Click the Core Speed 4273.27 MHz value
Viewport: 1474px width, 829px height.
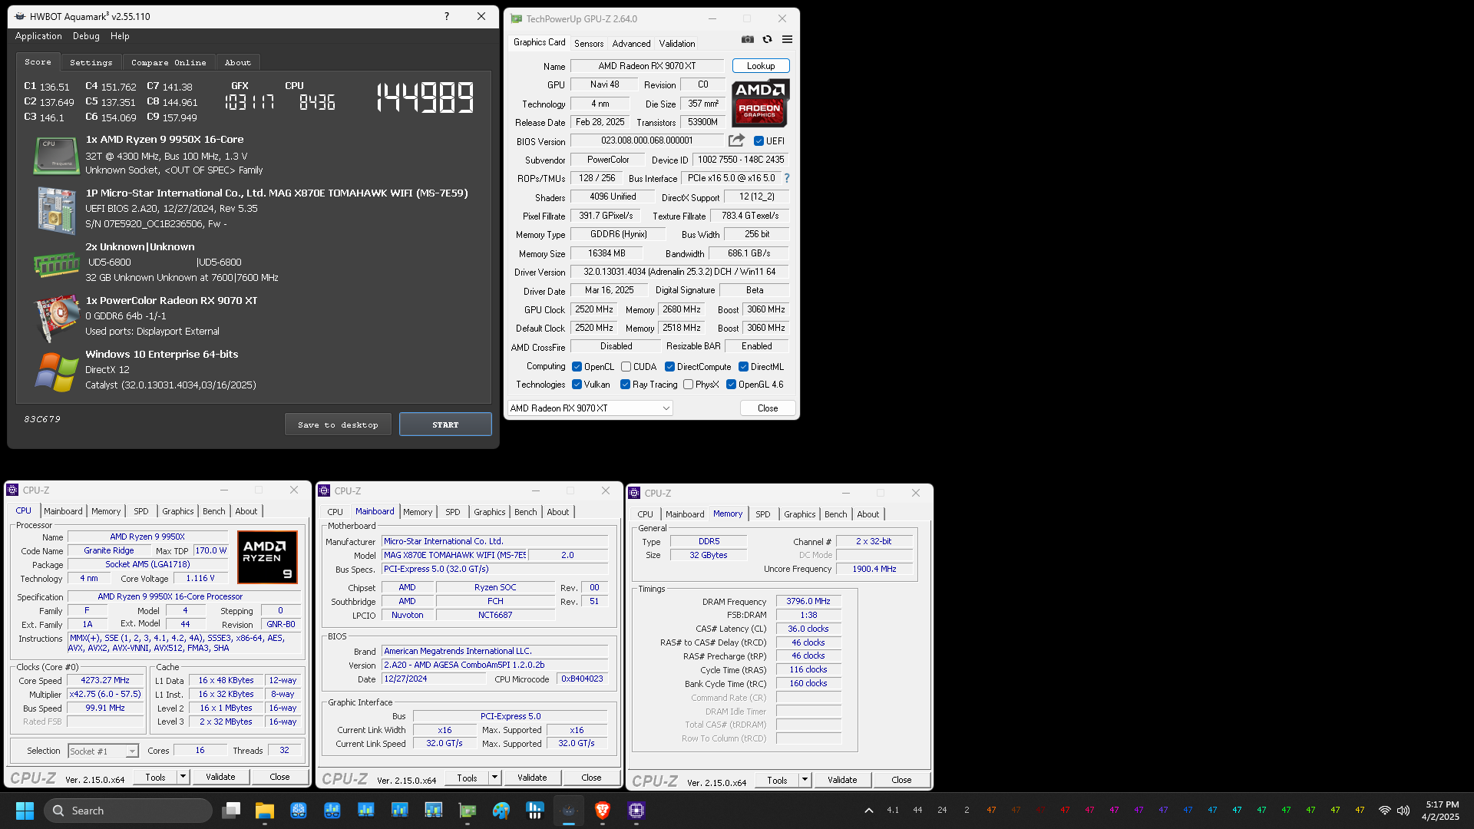105,681
